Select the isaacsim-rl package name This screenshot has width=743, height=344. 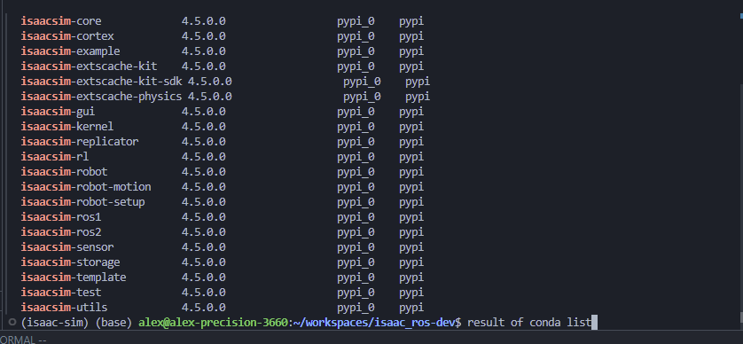click(x=54, y=157)
